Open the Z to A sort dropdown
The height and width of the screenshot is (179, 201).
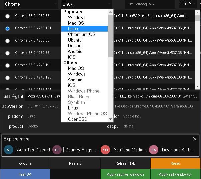click(x=188, y=4)
